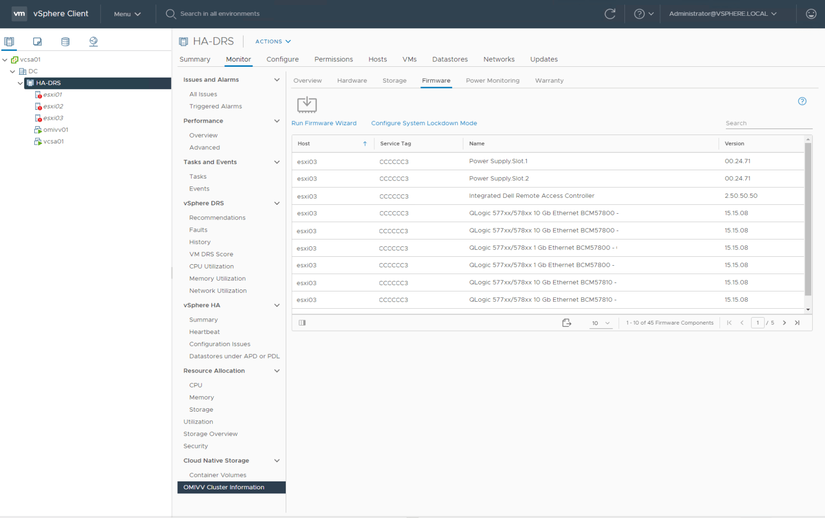Image resolution: width=825 pixels, height=518 pixels.
Task: Click the HA-DRS cluster icon beside title
Action: tap(184, 42)
